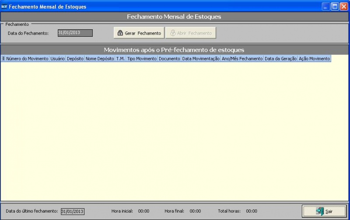Sort by Ação Movimento column
Screen dimensions: 350x220
pyautogui.click(x=314, y=59)
